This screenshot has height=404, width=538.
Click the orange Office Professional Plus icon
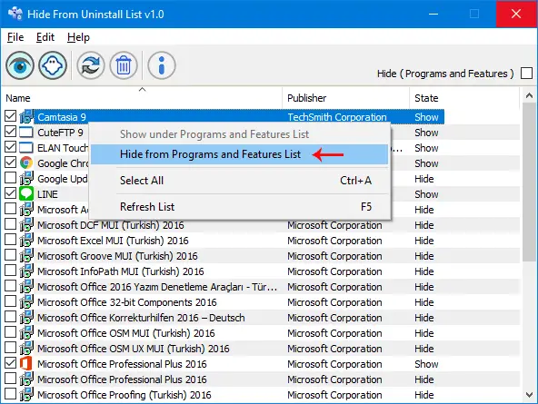click(x=26, y=363)
